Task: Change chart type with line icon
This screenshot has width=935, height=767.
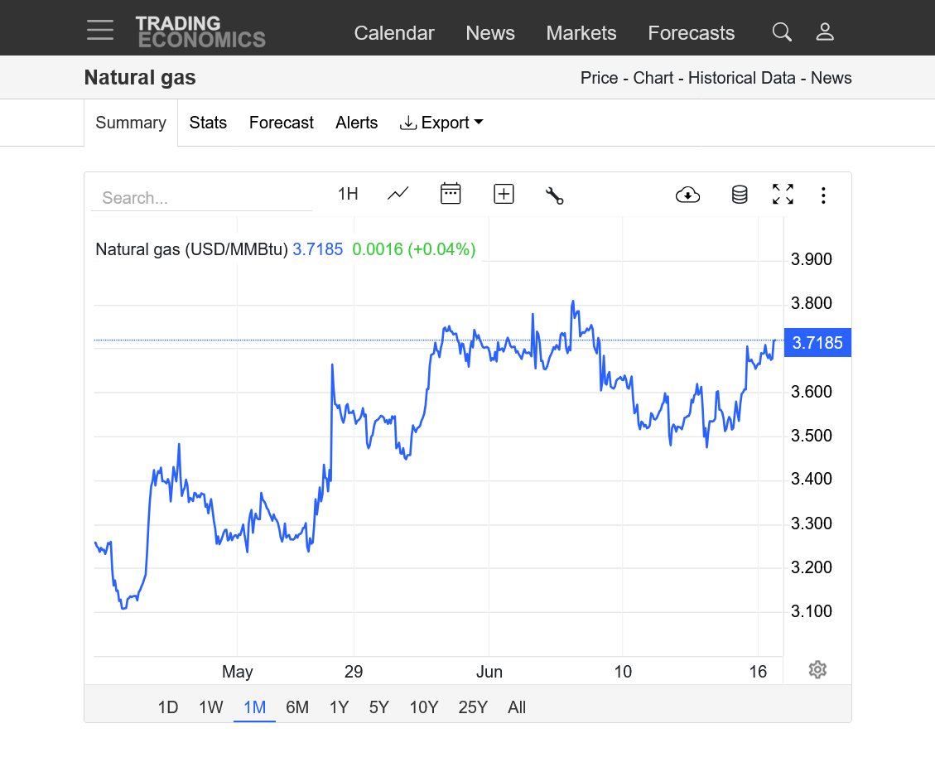Action: coord(398,194)
